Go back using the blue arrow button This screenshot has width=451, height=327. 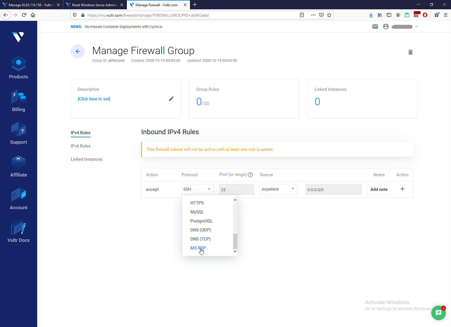[78, 51]
